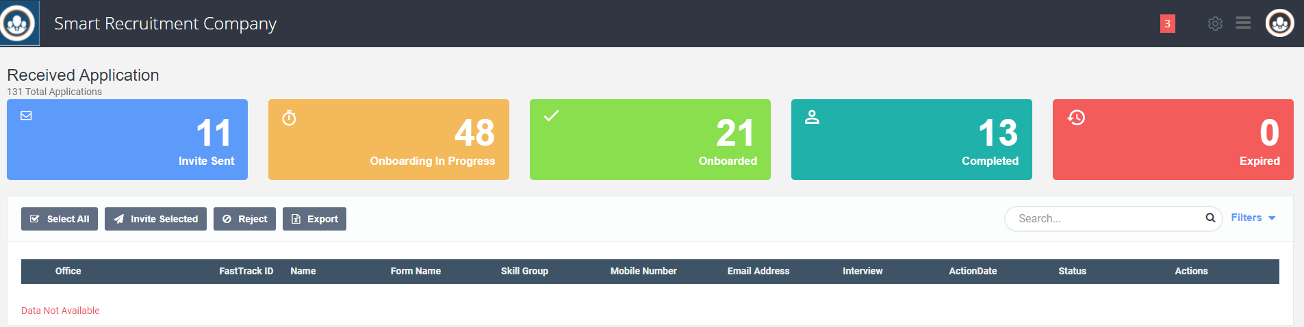Toggle Select All applications
The height and width of the screenshot is (327, 1304).
pos(60,219)
